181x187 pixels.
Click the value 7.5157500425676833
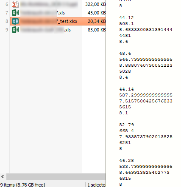pyautogui.click(x=146, y=101)
